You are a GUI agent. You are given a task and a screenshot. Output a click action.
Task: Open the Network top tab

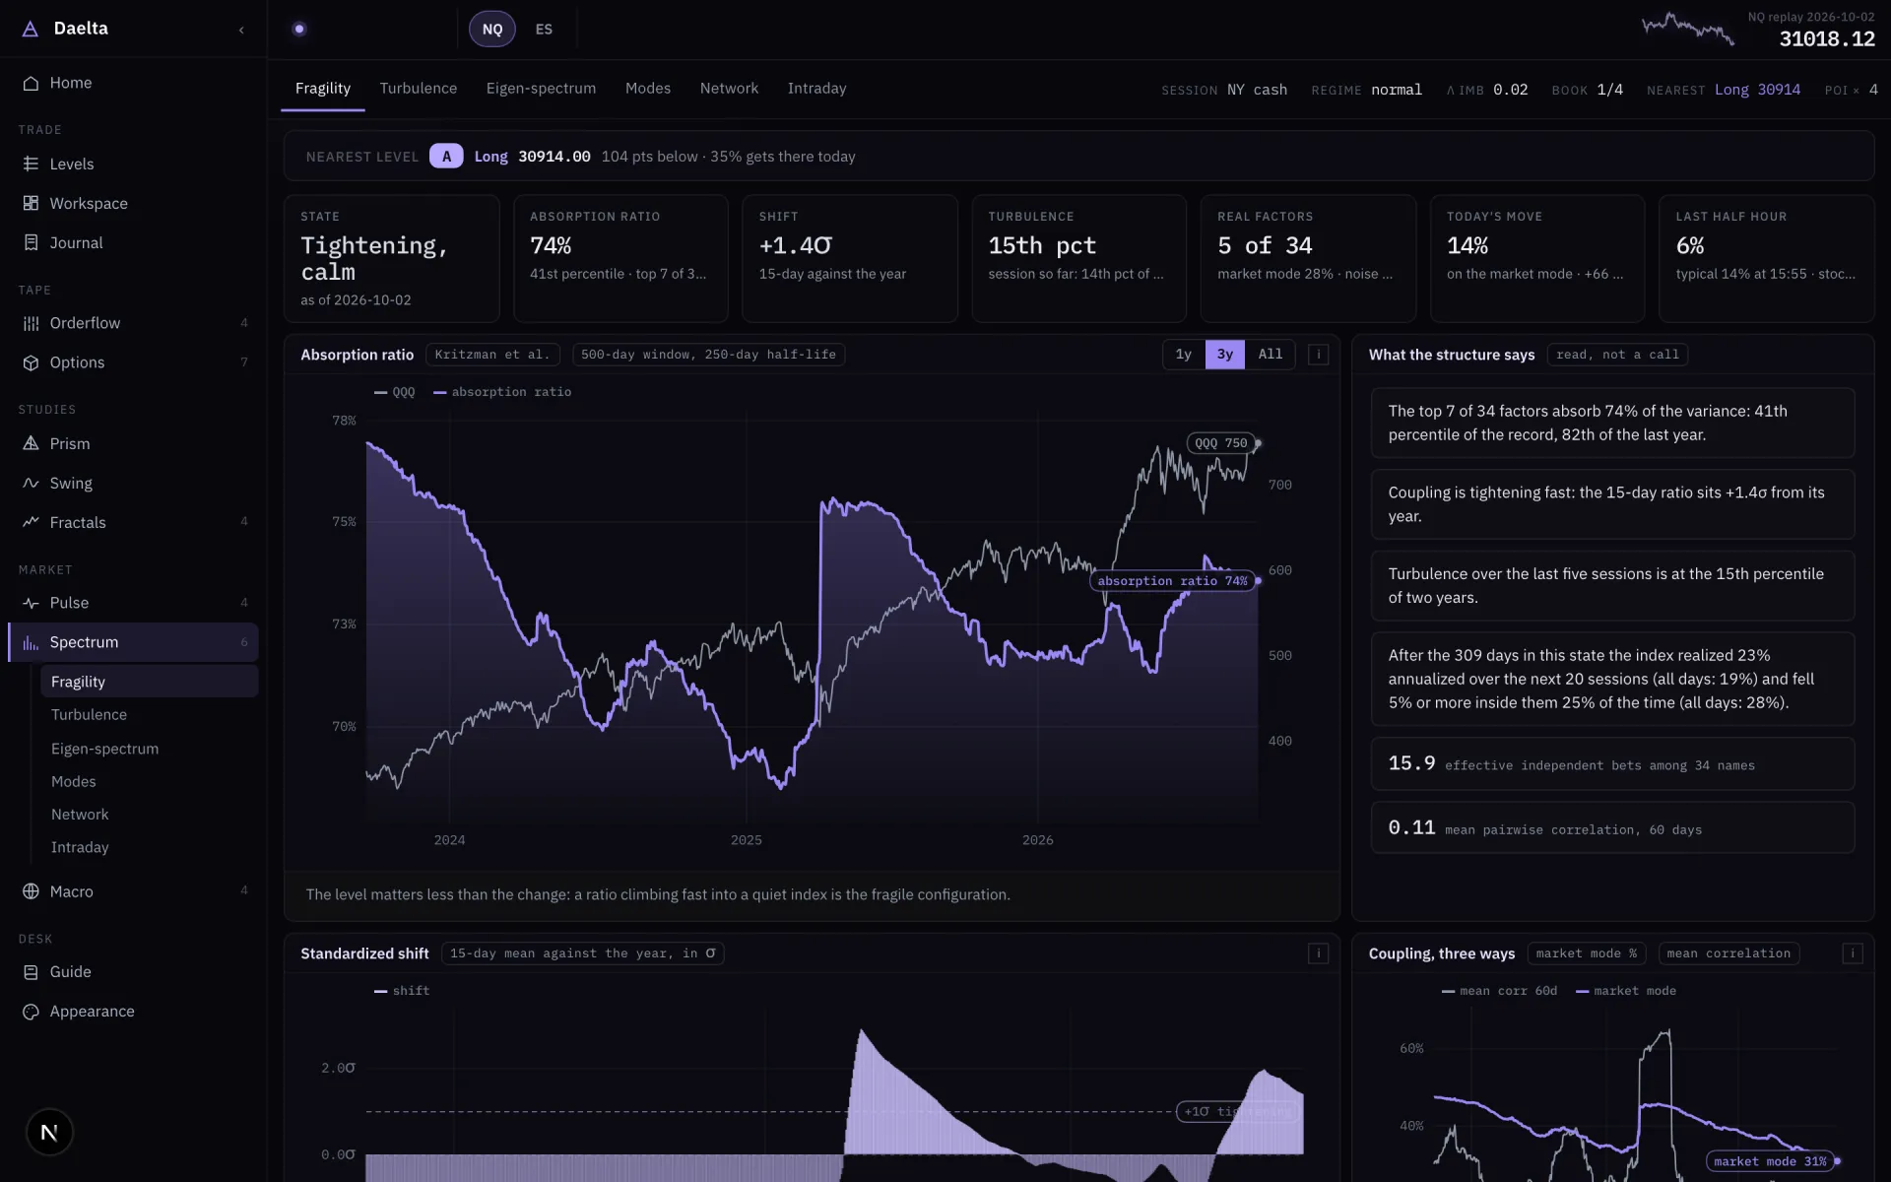(729, 89)
